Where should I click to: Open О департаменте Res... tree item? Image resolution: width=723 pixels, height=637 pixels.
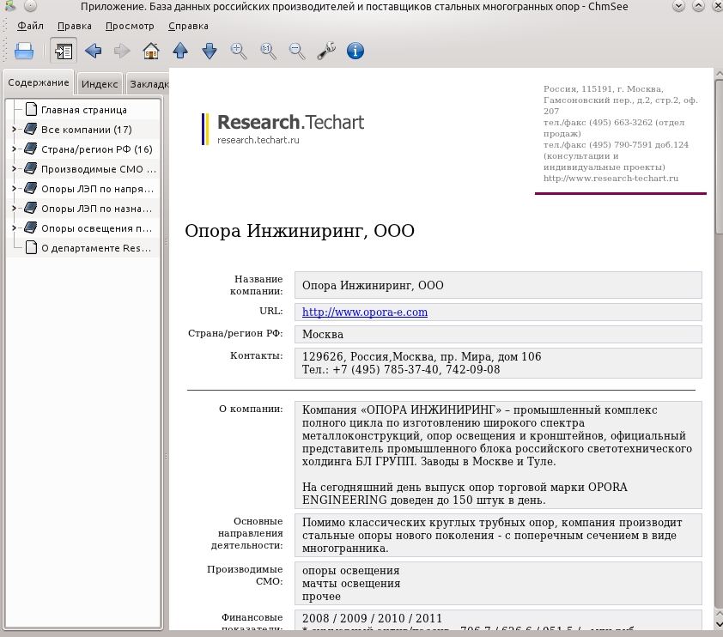pos(96,248)
